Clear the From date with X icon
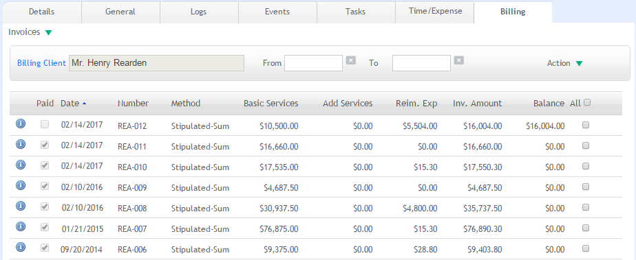Viewport: 636px width, 260px height. [x=351, y=60]
